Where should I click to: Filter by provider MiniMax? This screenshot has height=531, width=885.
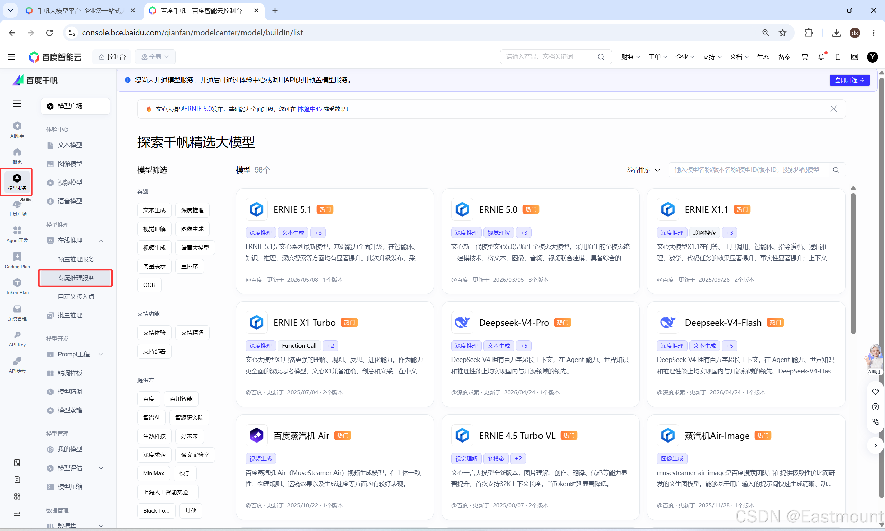tap(154, 473)
